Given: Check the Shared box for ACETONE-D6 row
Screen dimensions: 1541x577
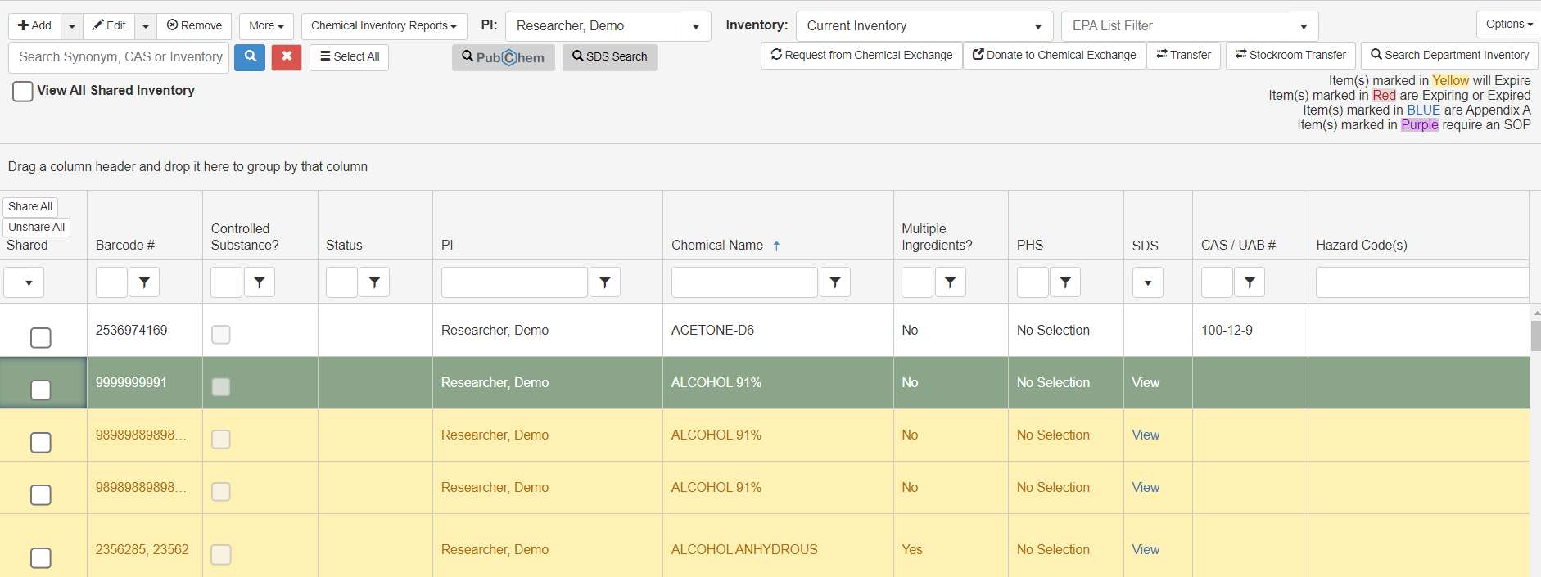Looking at the screenshot, I should point(40,337).
